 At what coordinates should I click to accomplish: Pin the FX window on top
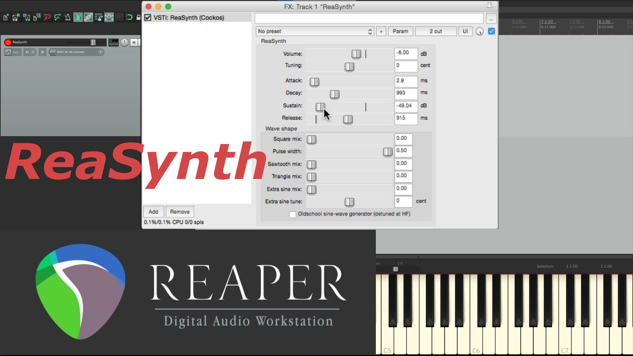(x=490, y=6)
